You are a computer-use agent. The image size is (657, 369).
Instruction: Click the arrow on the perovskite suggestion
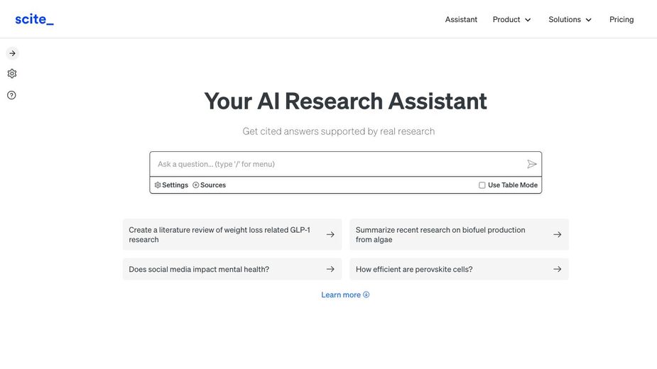click(558, 270)
